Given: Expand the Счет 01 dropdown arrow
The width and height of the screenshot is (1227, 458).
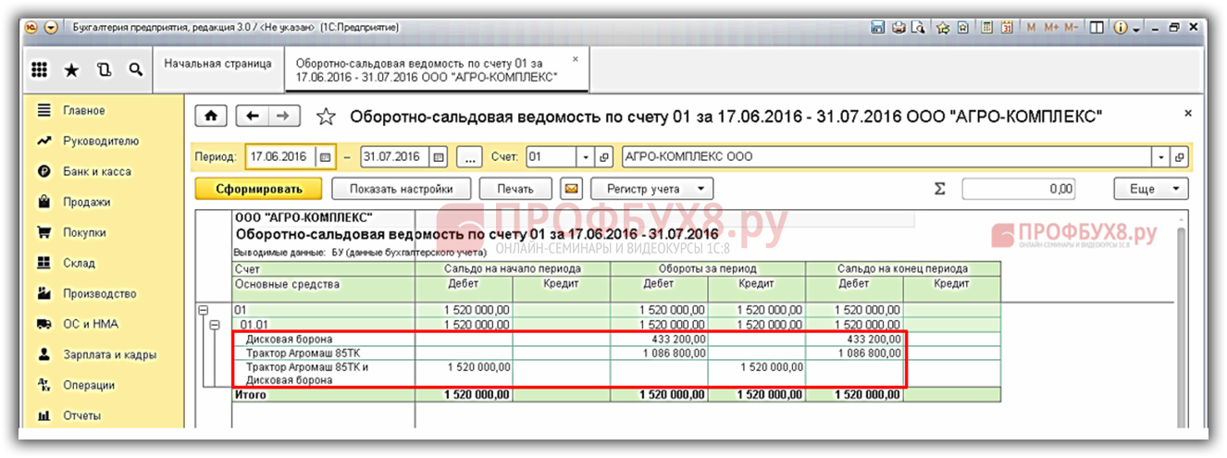Looking at the screenshot, I should point(585,157).
